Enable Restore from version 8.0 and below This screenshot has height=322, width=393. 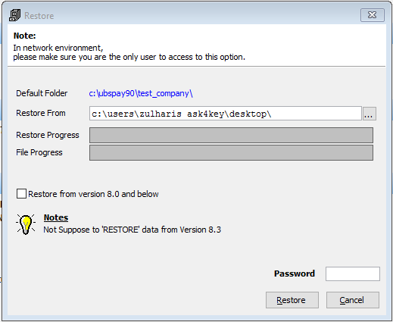tap(21, 194)
